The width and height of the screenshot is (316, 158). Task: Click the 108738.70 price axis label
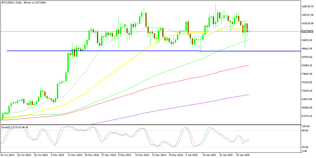pyautogui.click(x=307, y=6)
